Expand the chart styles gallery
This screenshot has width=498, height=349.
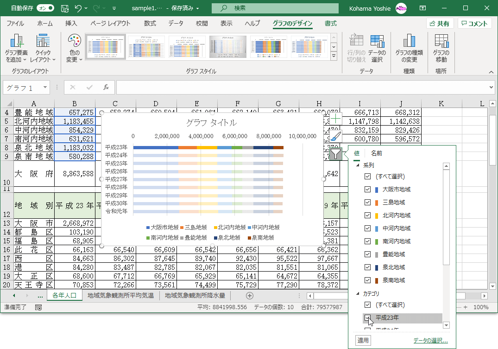click(x=334, y=56)
